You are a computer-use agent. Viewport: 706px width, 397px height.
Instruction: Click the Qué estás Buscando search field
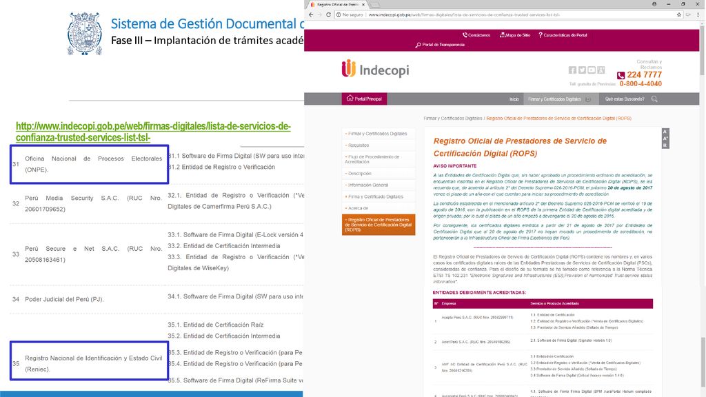[x=625, y=99]
